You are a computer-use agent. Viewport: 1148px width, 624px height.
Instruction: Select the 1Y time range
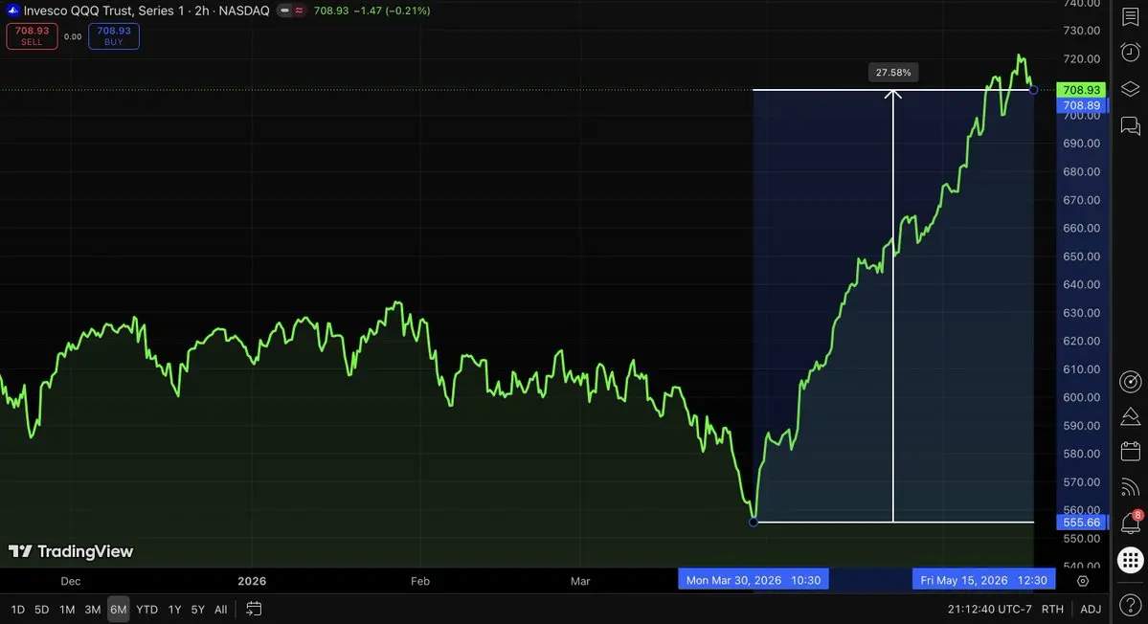pos(174,610)
